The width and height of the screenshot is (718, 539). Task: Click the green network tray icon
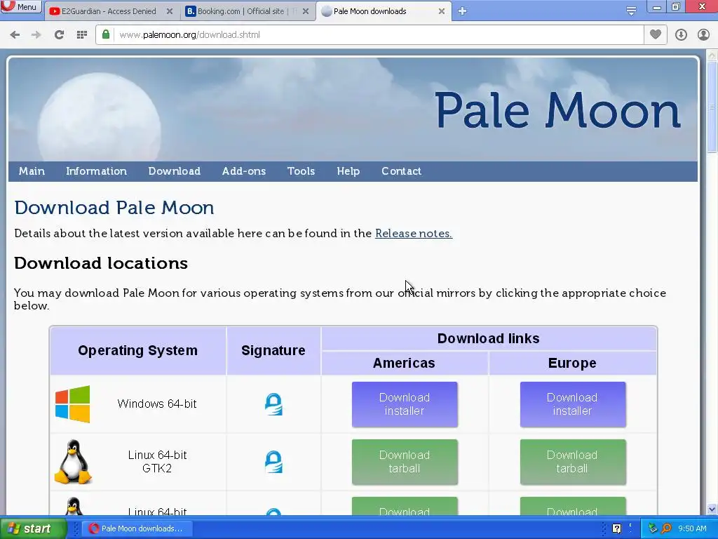click(x=653, y=528)
